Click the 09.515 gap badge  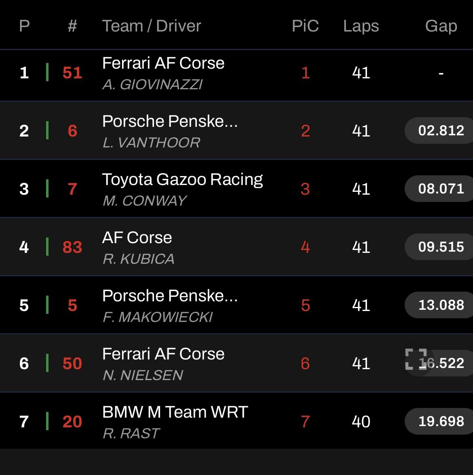pos(440,247)
